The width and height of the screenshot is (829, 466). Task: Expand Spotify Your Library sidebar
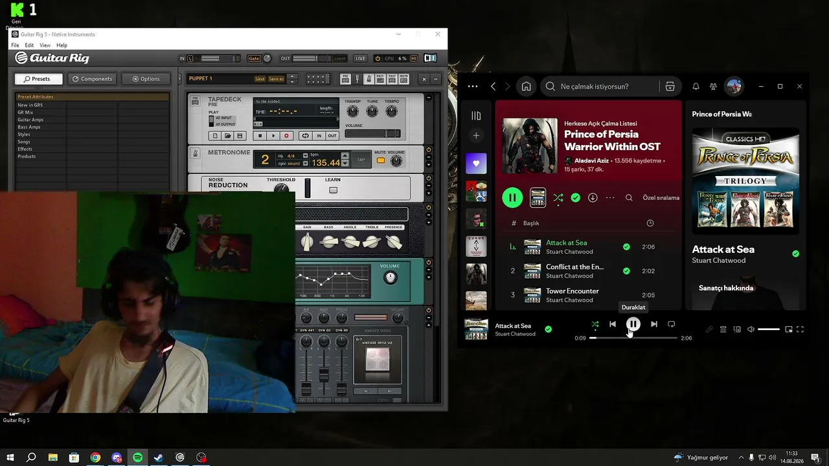pyautogui.click(x=476, y=116)
